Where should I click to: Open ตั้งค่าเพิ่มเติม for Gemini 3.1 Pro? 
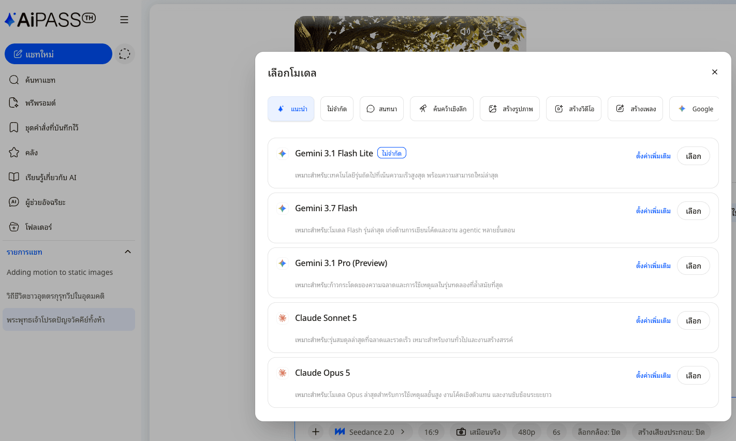(x=653, y=266)
